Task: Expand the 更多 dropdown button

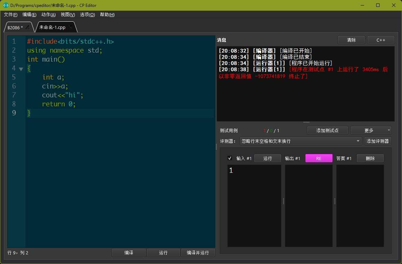Action: pos(371,130)
